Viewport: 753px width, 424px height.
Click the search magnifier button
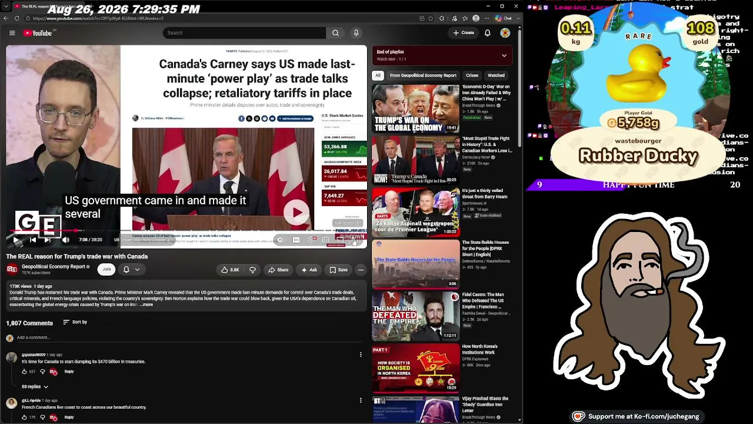[x=335, y=33]
